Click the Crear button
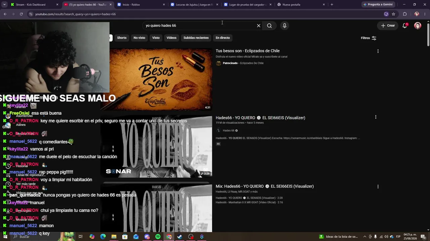 coord(388,25)
